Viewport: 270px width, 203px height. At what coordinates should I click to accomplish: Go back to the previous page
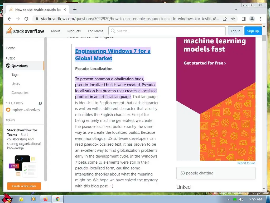(9, 19)
